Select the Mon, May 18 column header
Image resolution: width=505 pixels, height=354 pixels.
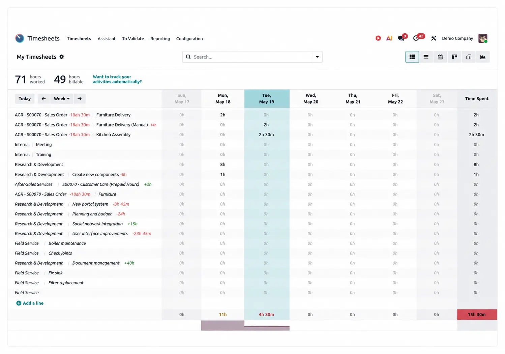(x=223, y=98)
